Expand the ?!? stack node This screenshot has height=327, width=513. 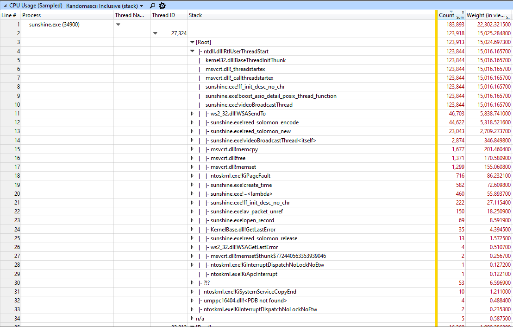[192, 282]
